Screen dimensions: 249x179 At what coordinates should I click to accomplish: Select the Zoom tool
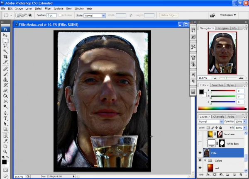click(x=5, y=152)
